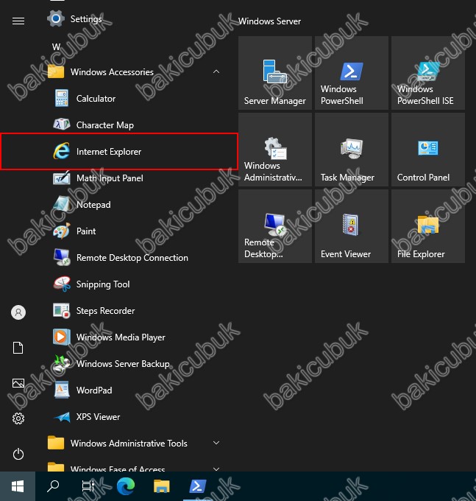Image resolution: width=476 pixels, height=501 pixels.
Task: Open taskbar Search
Action: (53, 486)
